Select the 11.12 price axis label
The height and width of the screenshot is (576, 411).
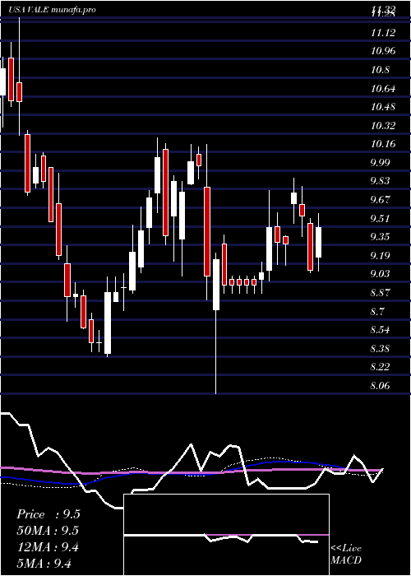coord(383,33)
